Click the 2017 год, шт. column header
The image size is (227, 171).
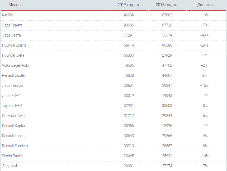pyautogui.click(x=129, y=5)
